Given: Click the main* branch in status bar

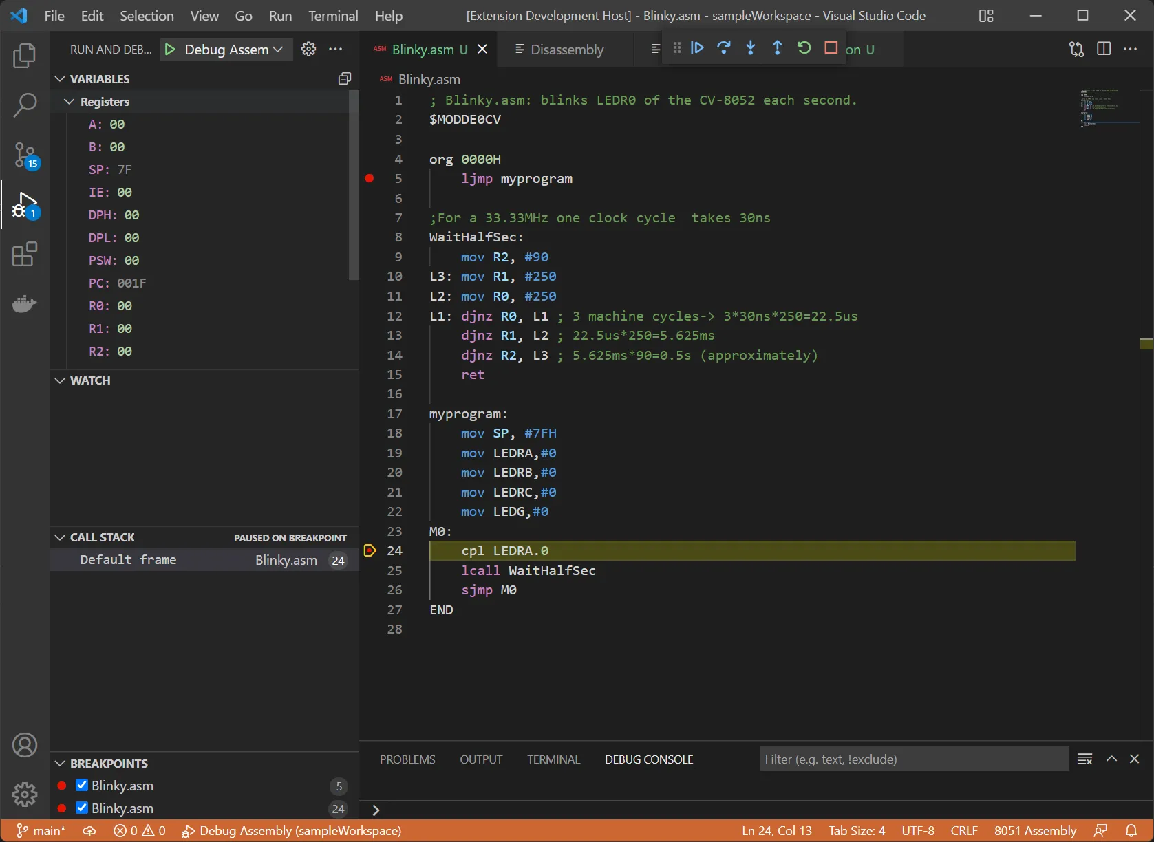Looking at the screenshot, I should [41, 831].
